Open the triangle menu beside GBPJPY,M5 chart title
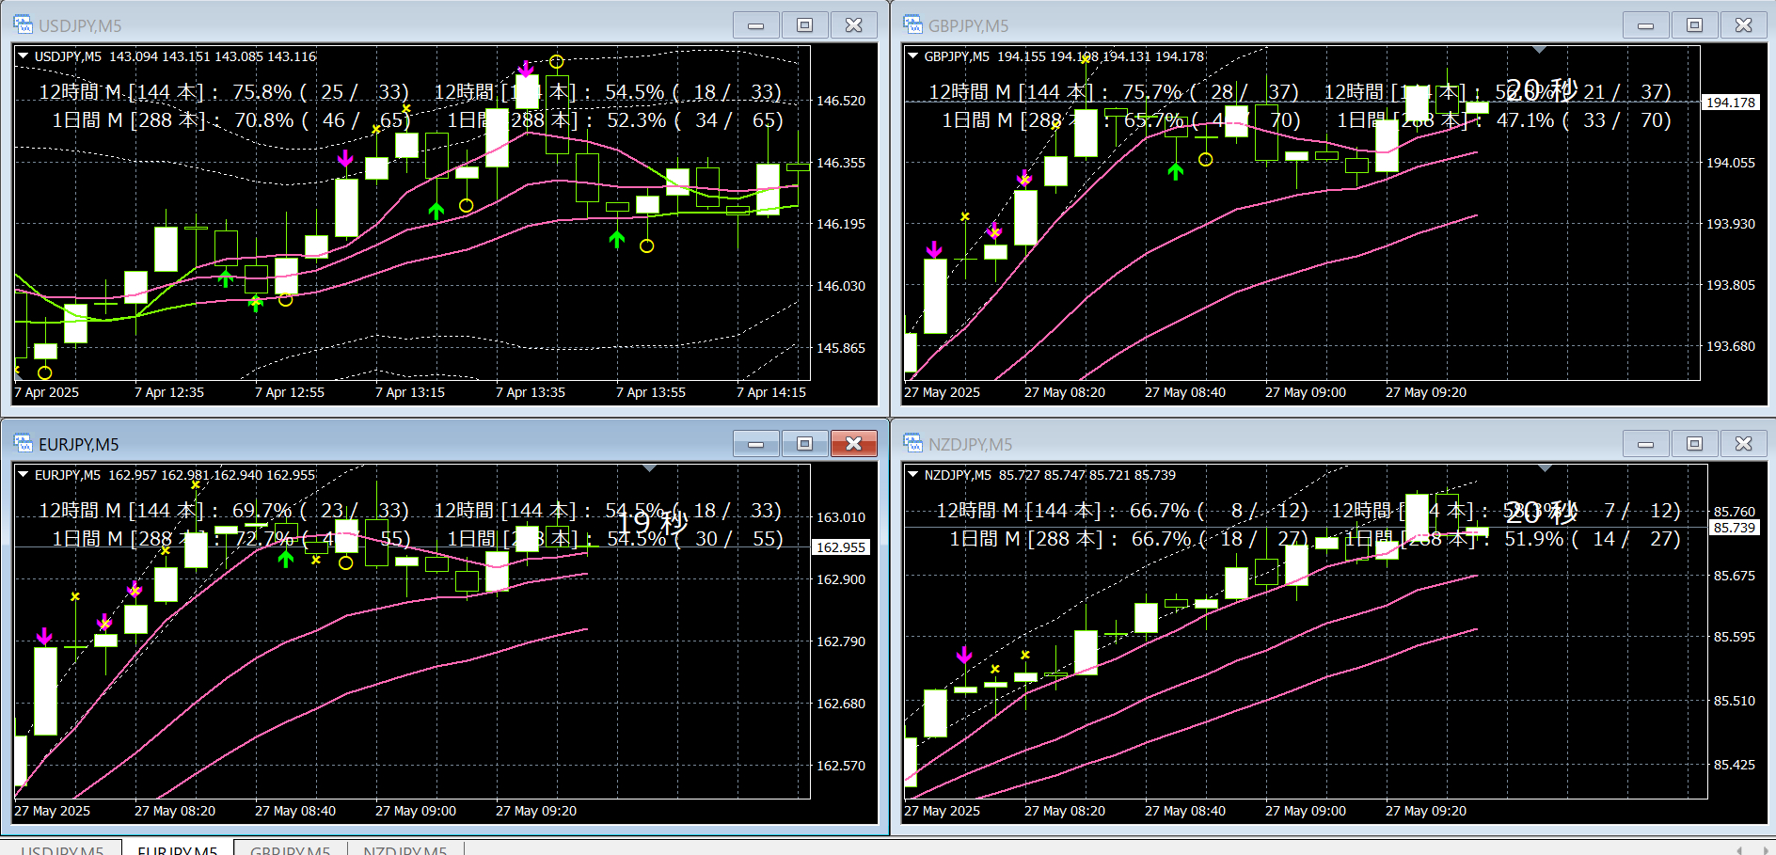This screenshot has width=1776, height=855. pos(913,56)
